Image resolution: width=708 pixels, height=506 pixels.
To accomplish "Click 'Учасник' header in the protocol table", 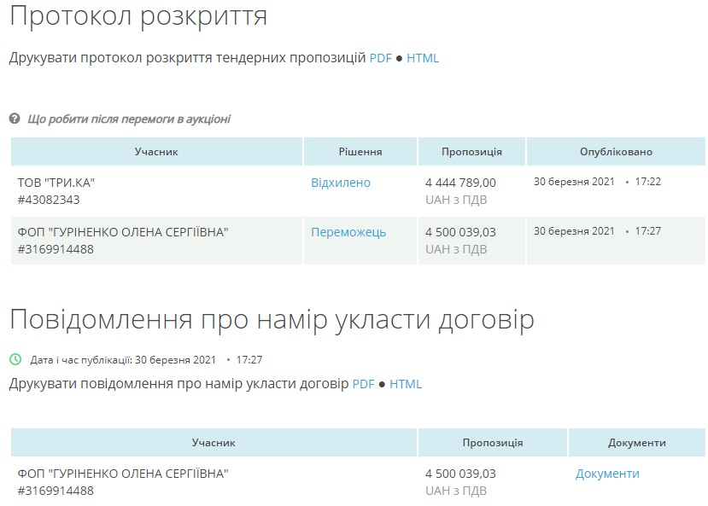I will click(x=156, y=152).
